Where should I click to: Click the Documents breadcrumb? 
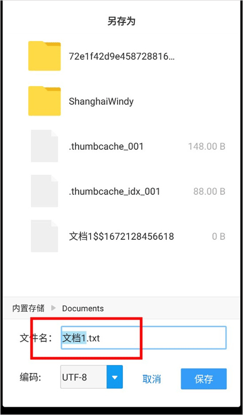[83, 308]
